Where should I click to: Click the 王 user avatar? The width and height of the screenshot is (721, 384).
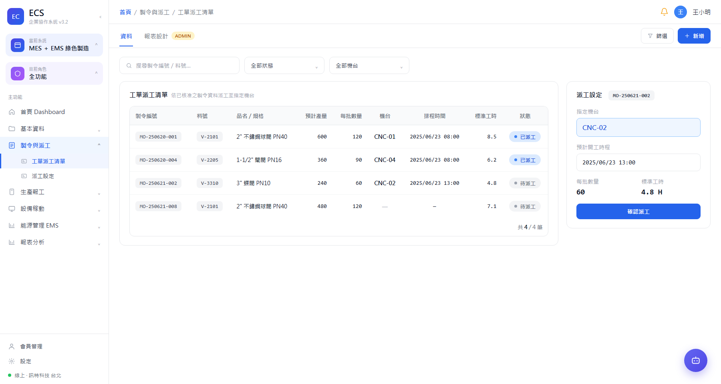[x=680, y=12]
